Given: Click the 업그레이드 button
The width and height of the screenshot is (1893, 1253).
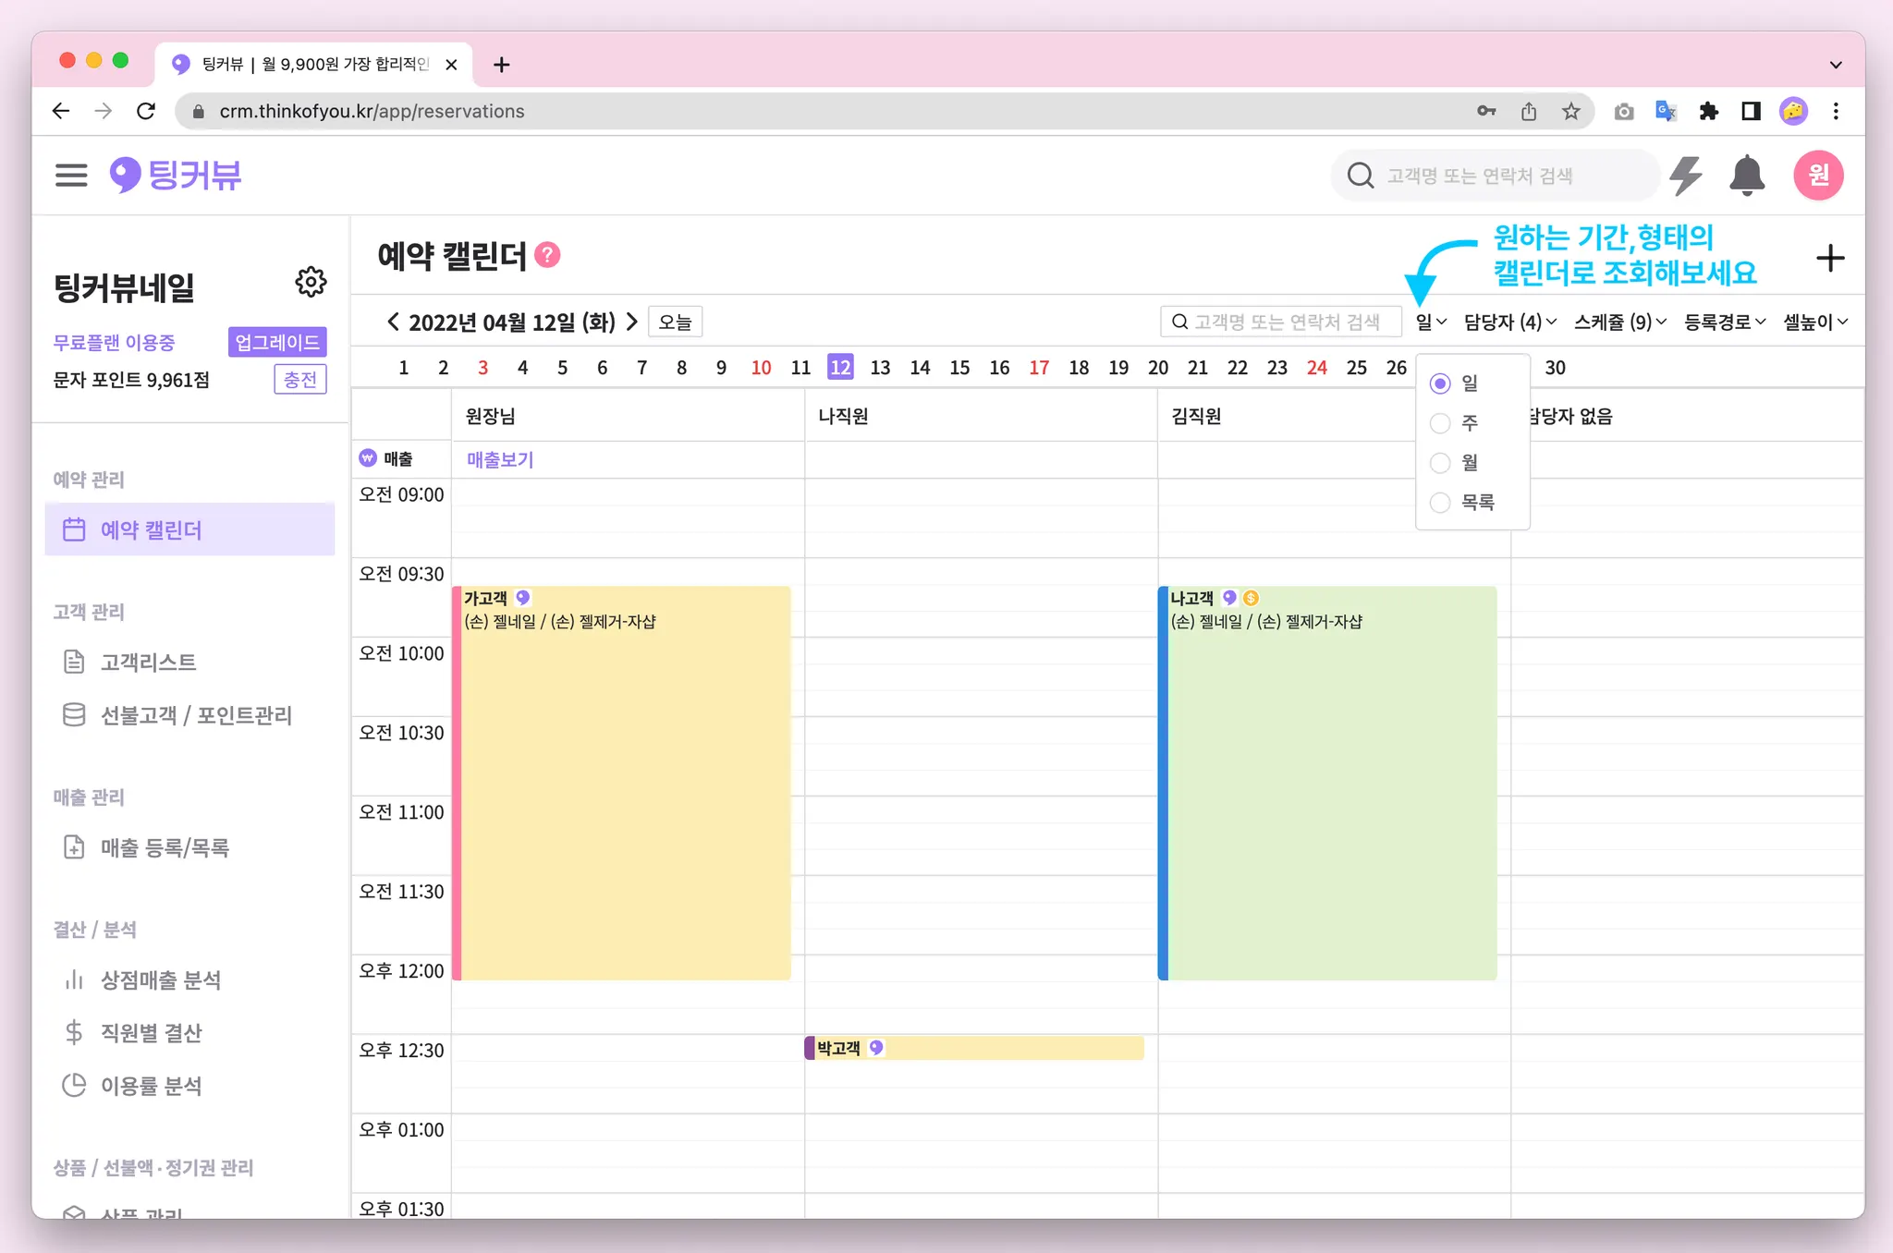Looking at the screenshot, I should click(276, 342).
